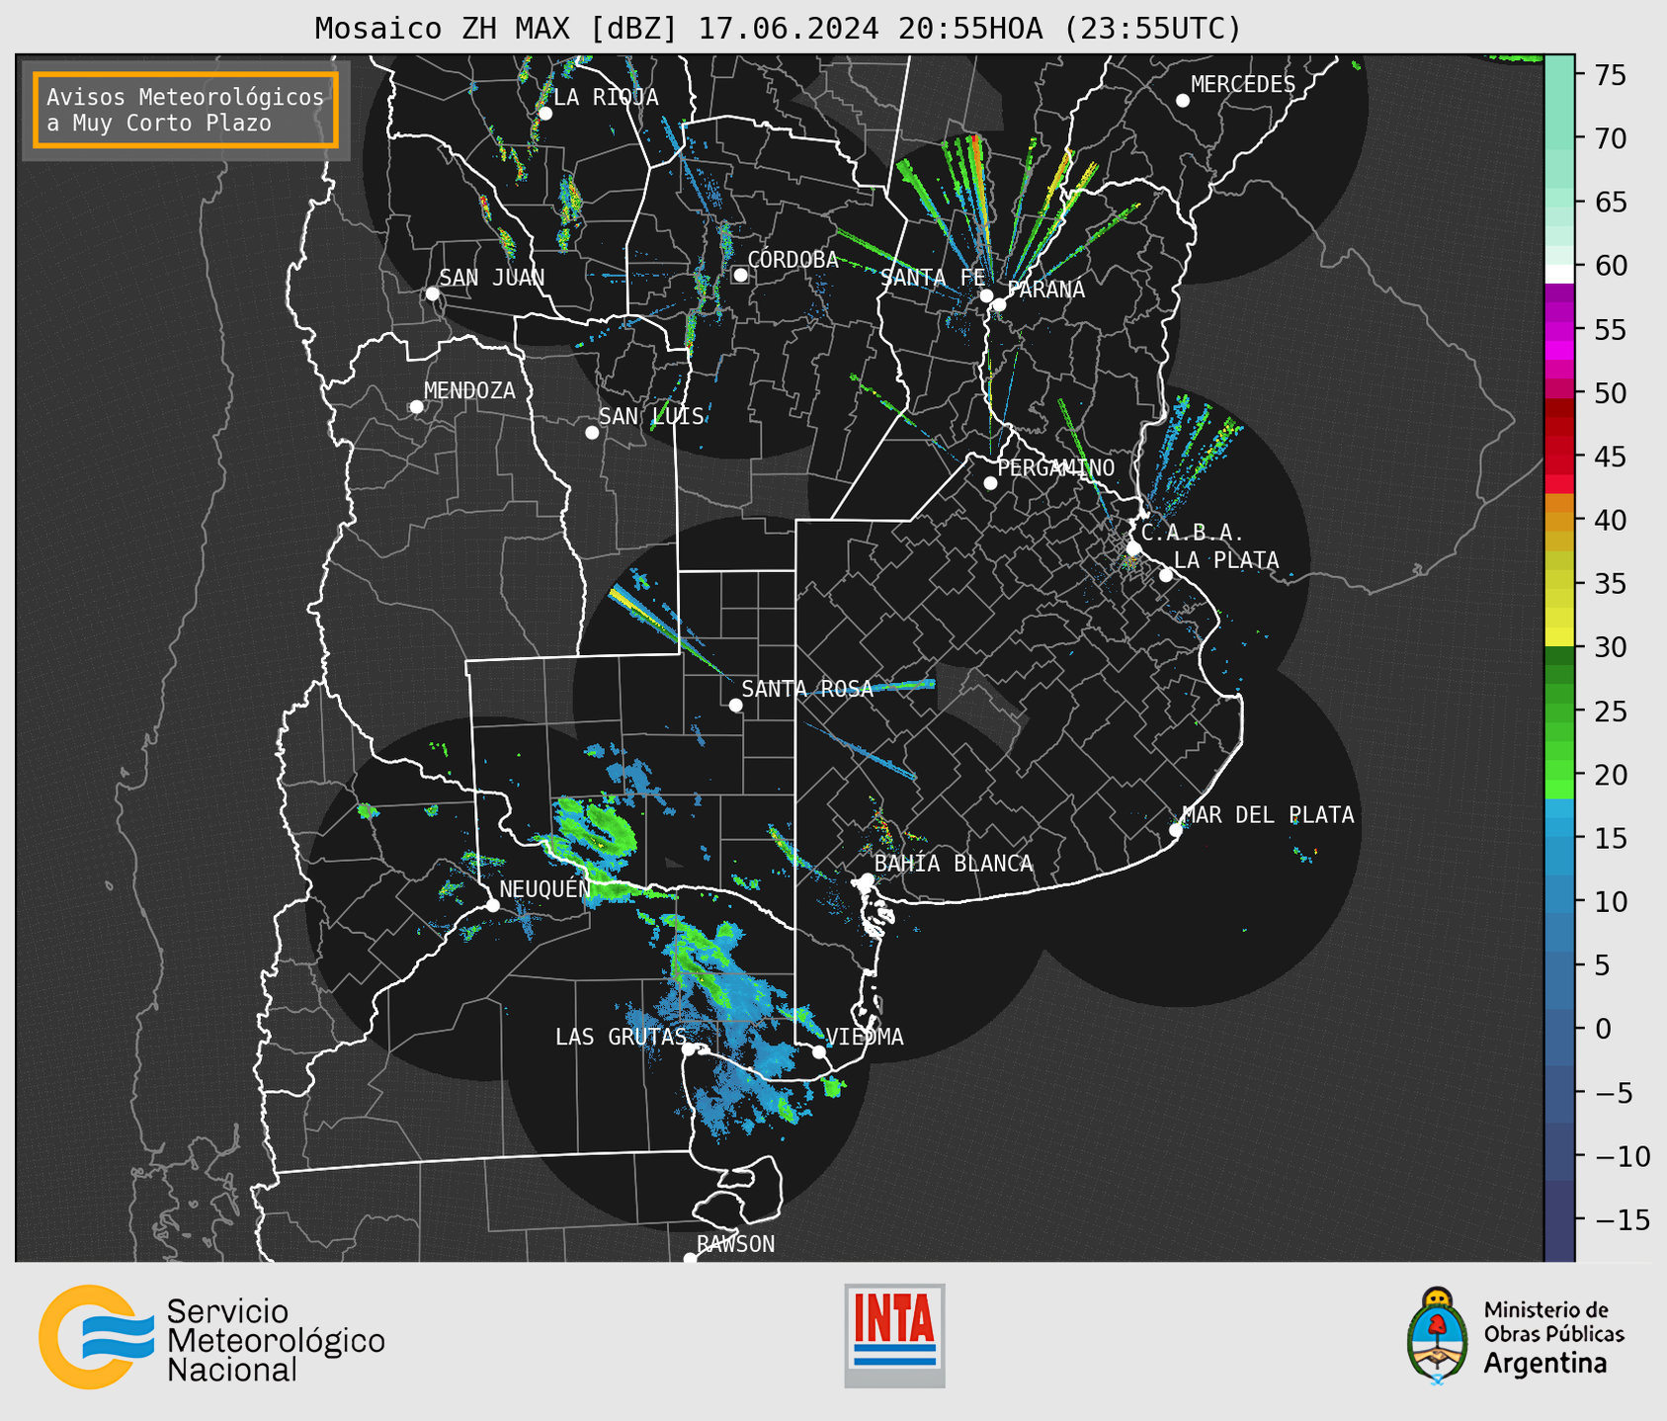1667x1421 pixels.
Task: Click the San Juan city dot
Action: (x=432, y=293)
